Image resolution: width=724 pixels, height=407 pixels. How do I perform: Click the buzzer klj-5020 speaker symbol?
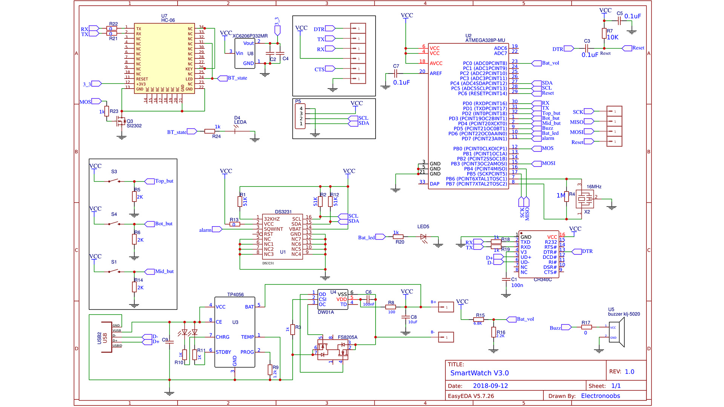617,332
